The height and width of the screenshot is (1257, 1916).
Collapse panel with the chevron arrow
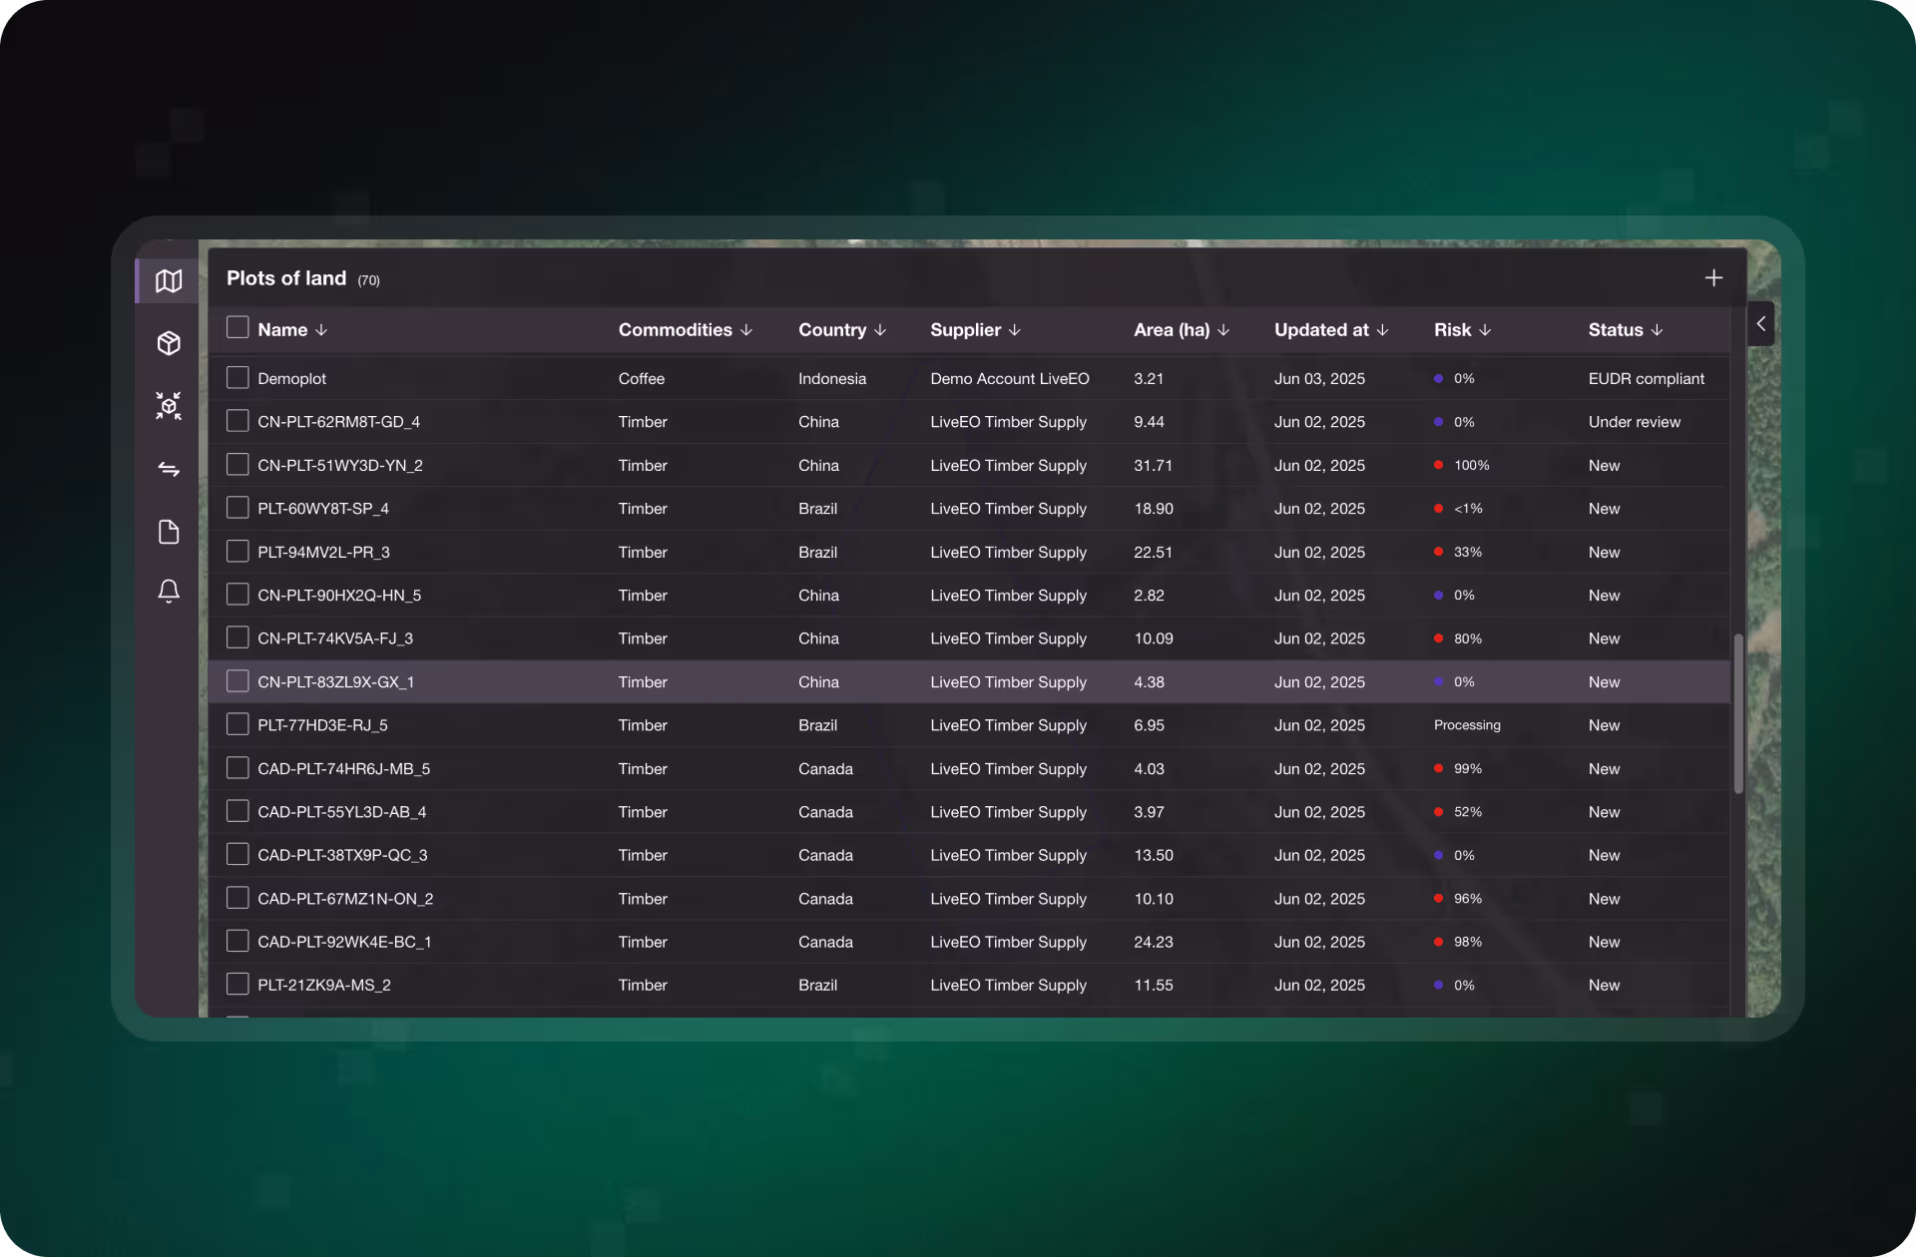point(1761,324)
